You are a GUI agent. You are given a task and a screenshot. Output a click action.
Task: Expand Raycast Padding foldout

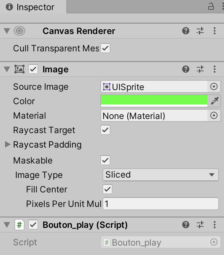[x=8, y=145]
